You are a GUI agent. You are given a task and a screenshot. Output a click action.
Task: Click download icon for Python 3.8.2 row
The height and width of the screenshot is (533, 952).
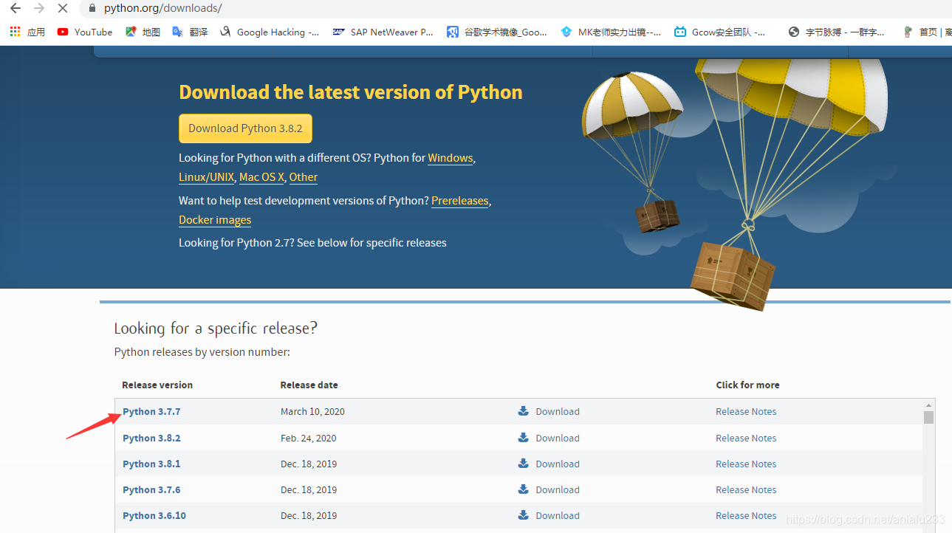pos(523,438)
